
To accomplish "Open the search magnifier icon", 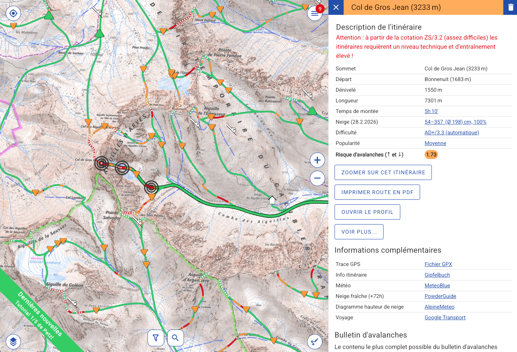I will 175,338.
